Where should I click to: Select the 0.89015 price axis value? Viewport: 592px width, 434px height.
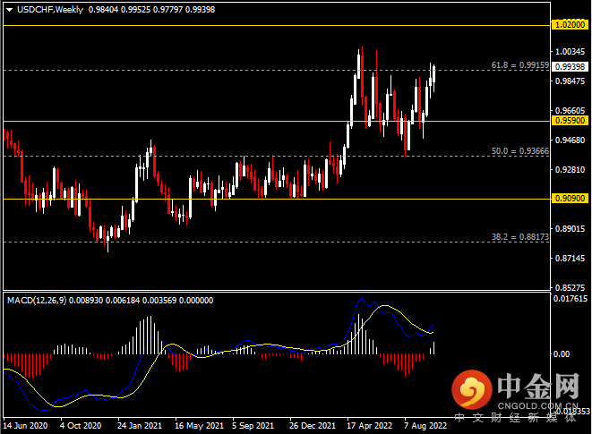tap(571, 229)
